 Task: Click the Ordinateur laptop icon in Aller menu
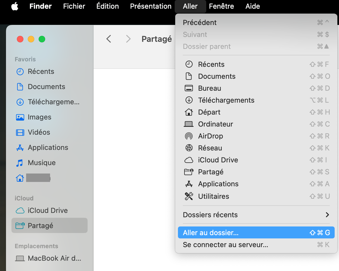coord(189,124)
